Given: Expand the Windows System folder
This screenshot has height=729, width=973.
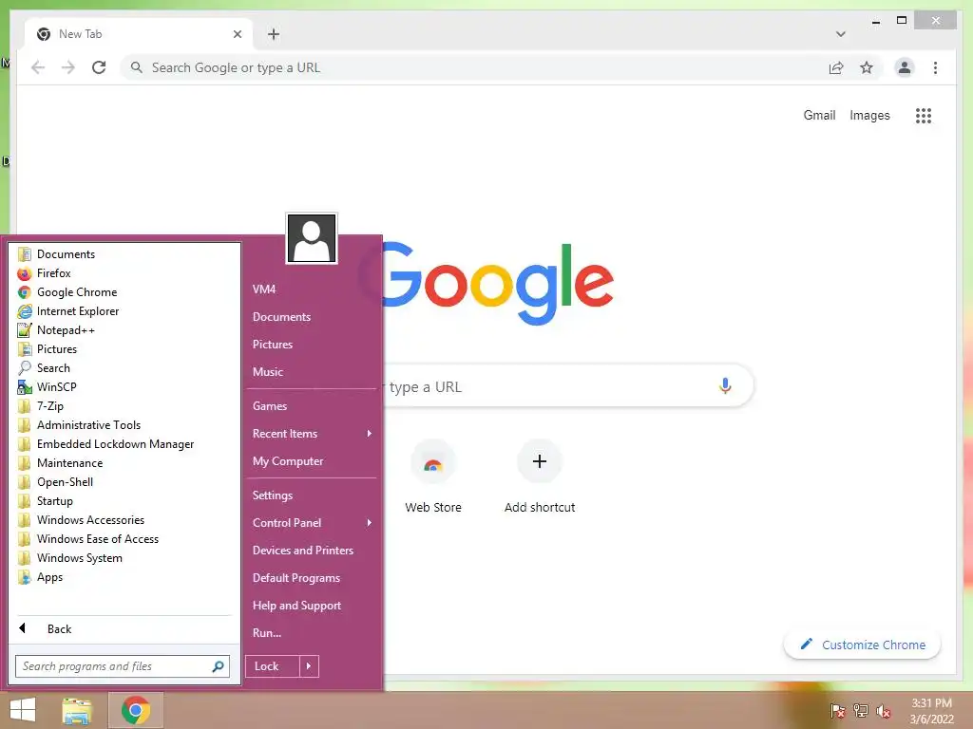Looking at the screenshot, I should [x=70, y=558].
